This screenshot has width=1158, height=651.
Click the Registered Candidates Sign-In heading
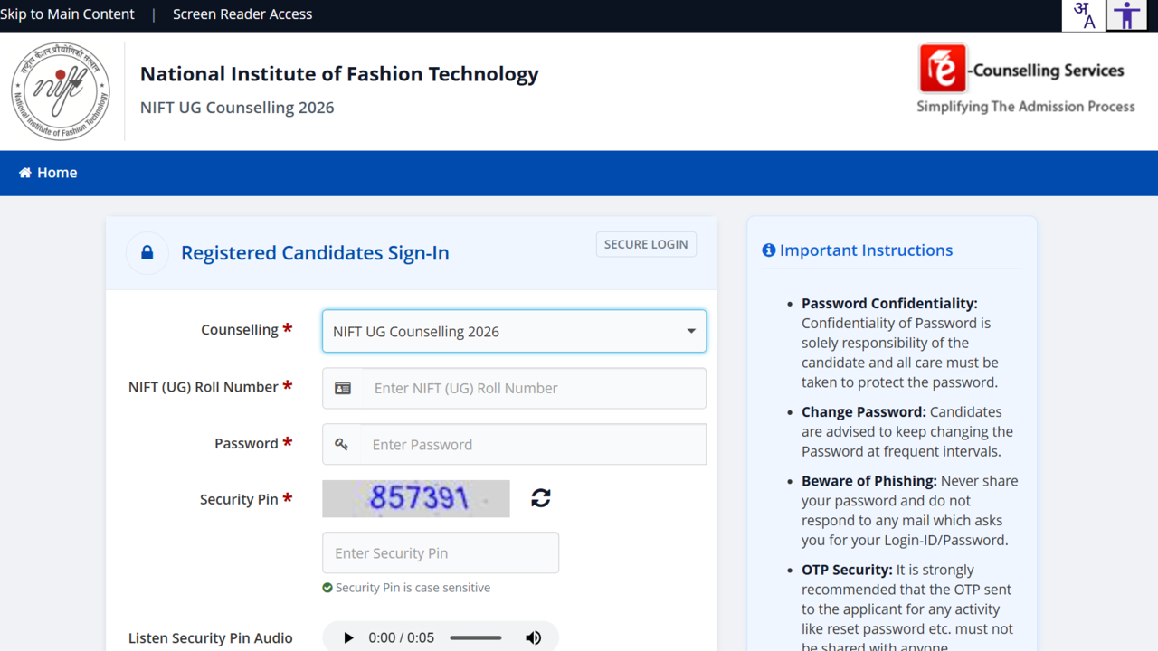tap(315, 253)
